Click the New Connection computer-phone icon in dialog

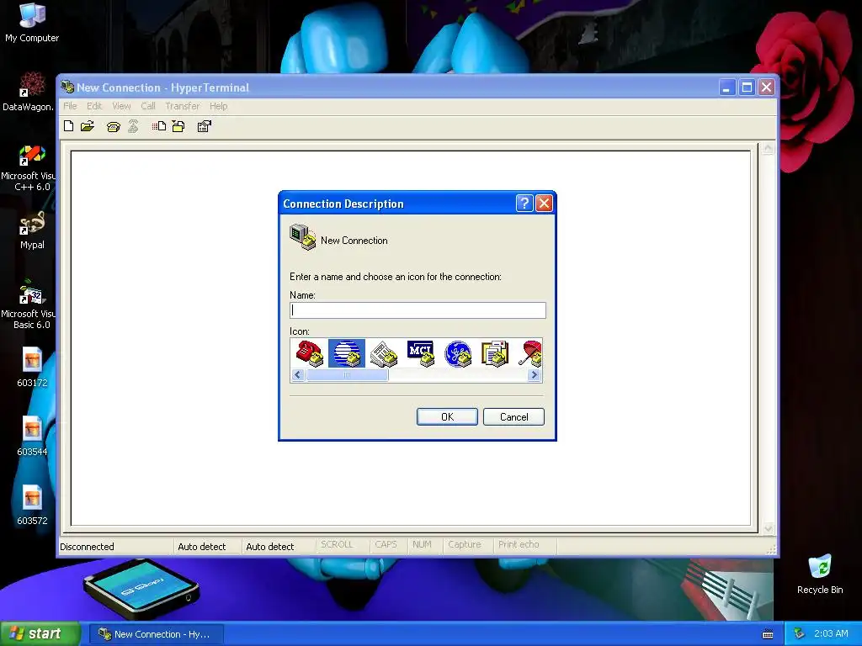[302, 237]
